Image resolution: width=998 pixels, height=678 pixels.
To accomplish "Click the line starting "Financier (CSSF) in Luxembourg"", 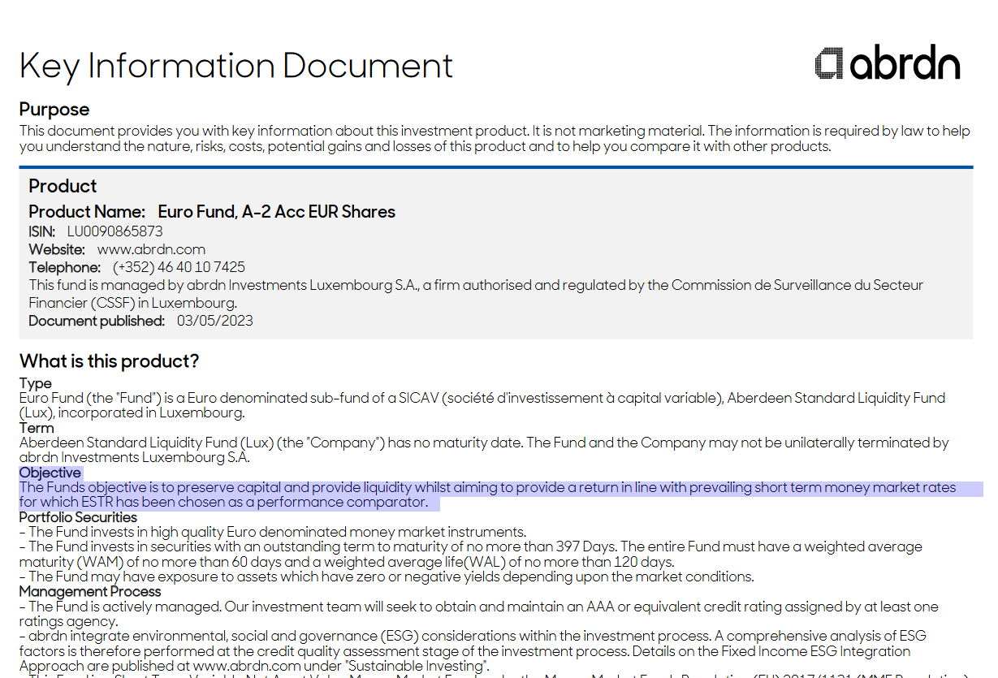I will [x=133, y=303].
